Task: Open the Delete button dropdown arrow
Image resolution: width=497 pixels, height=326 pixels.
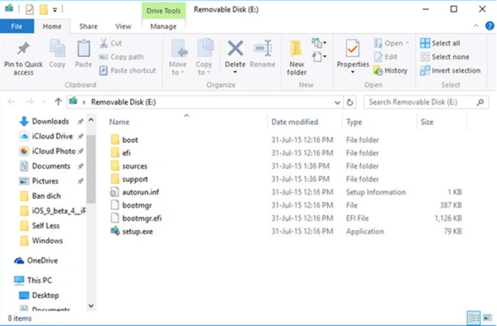Action: [x=235, y=72]
